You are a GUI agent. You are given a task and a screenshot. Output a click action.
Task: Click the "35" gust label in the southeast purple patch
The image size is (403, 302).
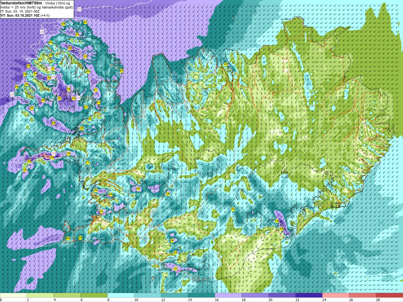281,229
